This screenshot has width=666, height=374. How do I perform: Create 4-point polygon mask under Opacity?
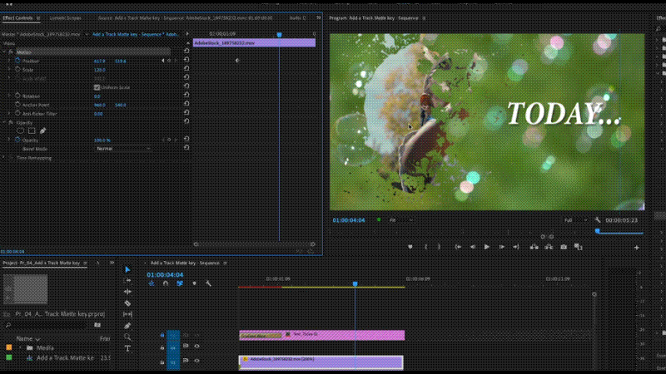[x=32, y=131]
